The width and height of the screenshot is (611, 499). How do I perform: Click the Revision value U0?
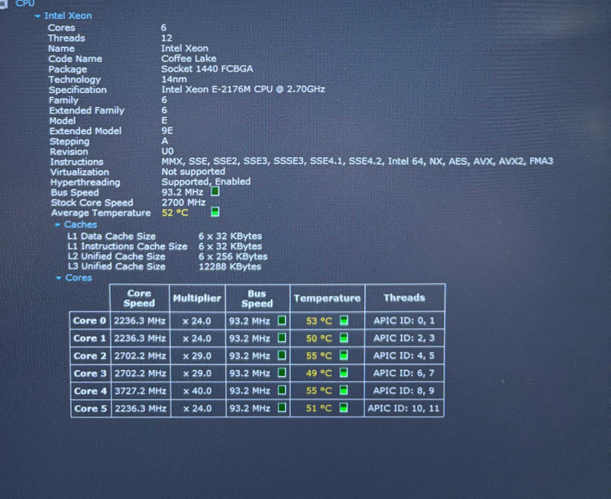[167, 151]
